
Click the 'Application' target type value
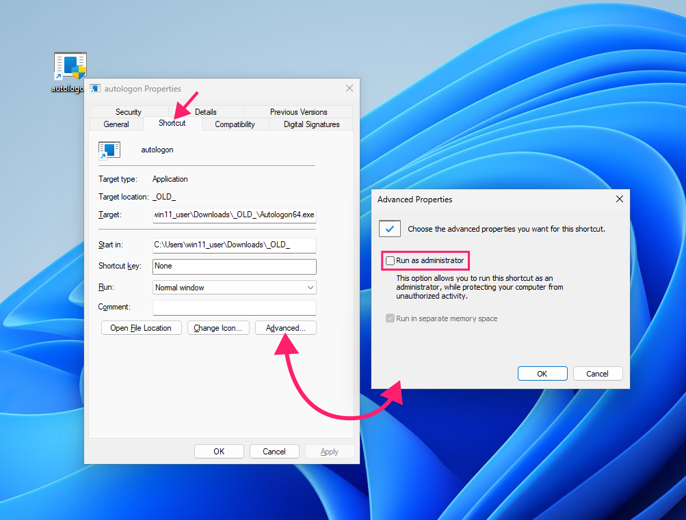click(170, 179)
